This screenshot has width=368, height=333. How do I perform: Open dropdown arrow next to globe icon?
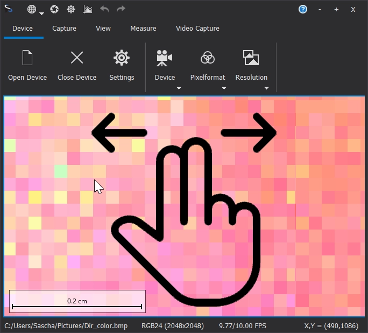(42, 13)
